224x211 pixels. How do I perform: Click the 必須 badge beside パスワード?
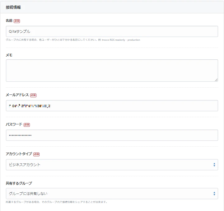point(27,125)
